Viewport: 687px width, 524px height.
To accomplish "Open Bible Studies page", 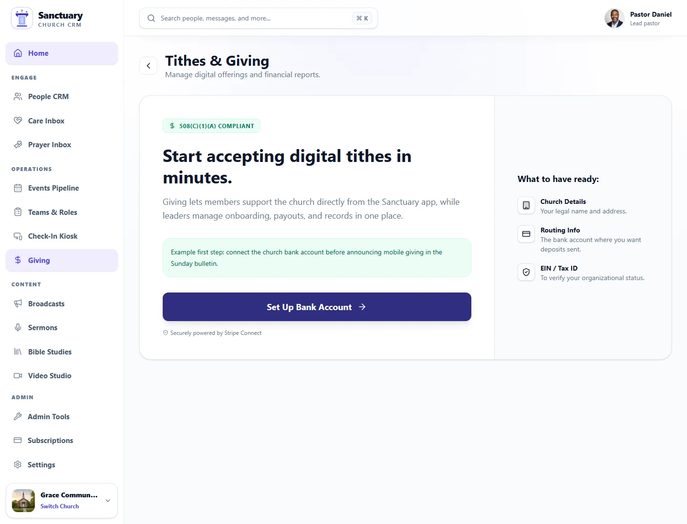I will tap(62, 352).
